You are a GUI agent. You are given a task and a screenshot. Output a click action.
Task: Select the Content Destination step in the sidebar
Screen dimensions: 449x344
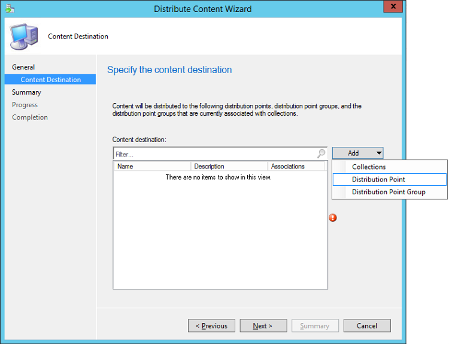tap(50, 80)
